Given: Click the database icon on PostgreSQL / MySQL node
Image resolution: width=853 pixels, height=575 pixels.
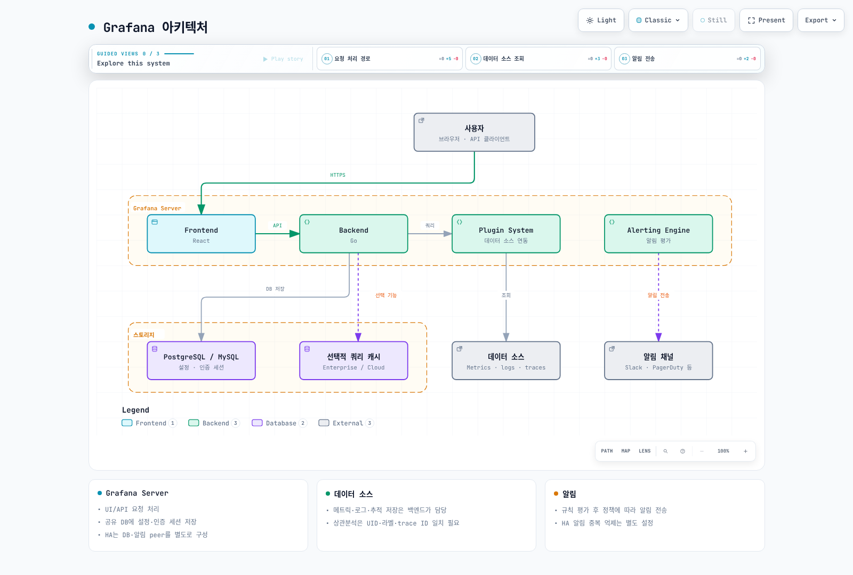Looking at the screenshot, I should (155, 349).
